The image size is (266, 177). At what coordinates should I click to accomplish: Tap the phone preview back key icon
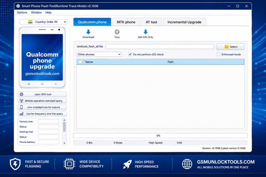[56, 84]
